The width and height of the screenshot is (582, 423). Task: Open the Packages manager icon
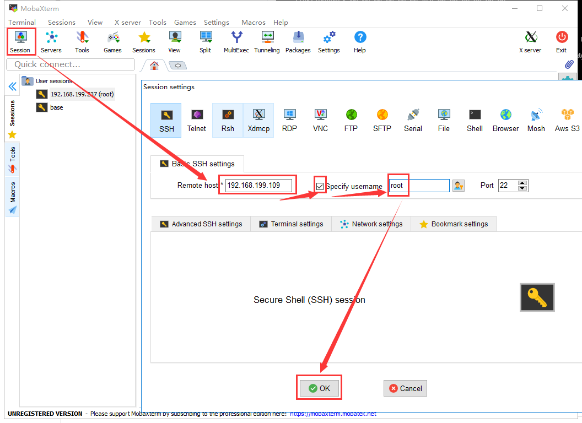tap(298, 42)
